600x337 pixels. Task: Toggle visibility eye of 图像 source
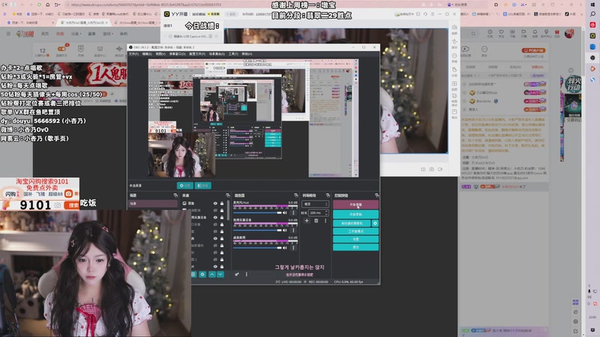215,203
